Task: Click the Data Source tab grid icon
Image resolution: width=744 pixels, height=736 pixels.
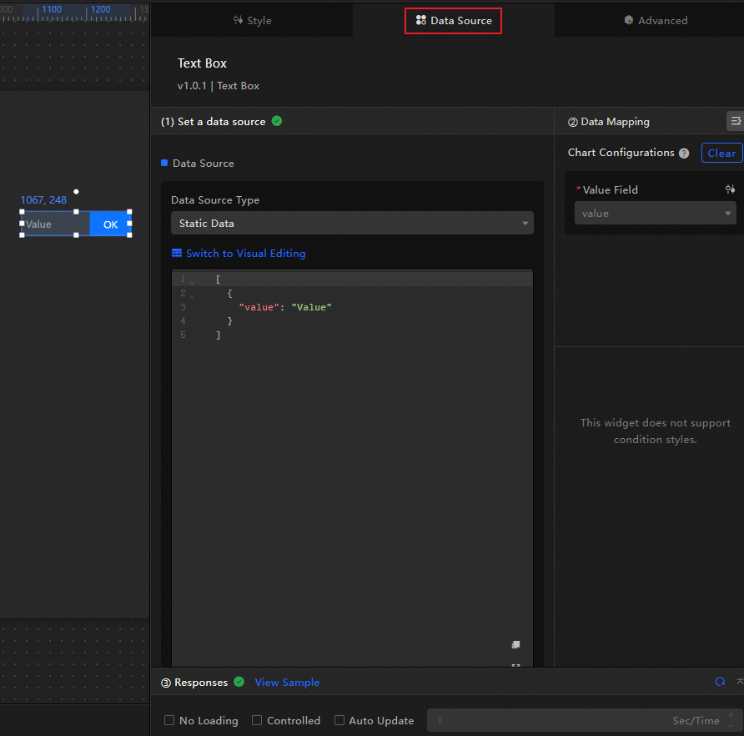Action: point(421,20)
